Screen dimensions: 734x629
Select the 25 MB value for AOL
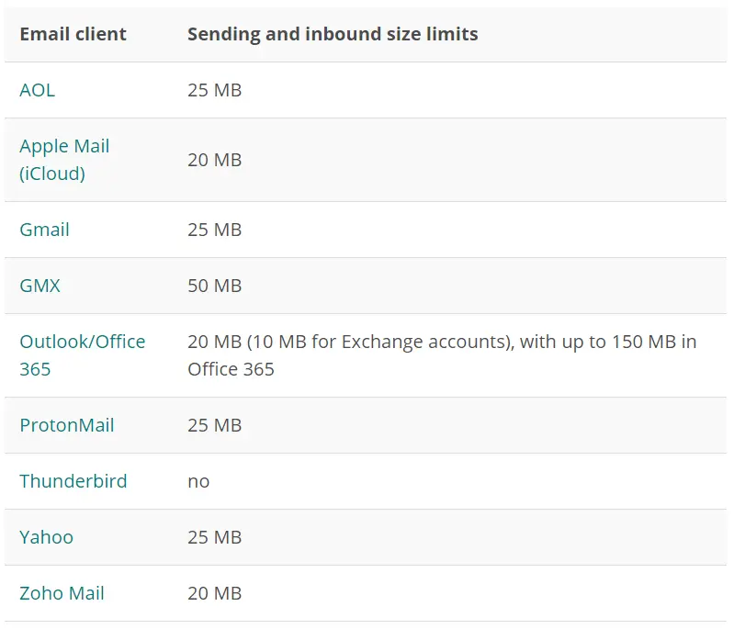(x=214, y=90)
